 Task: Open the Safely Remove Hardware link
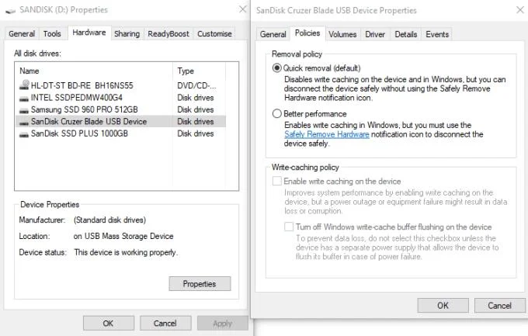(x=327, y=134)
